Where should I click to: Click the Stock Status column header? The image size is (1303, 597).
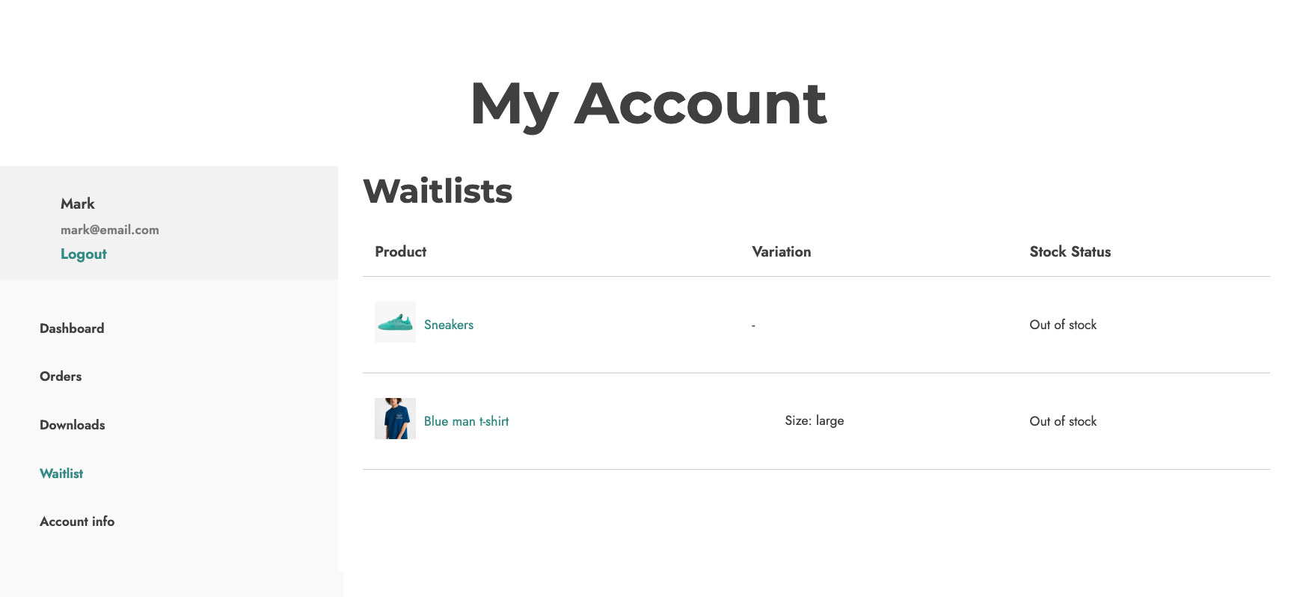pos(1070,252)
